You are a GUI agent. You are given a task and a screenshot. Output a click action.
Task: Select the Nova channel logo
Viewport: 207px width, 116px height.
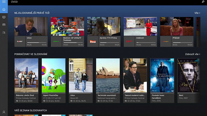tap(20, 41)
